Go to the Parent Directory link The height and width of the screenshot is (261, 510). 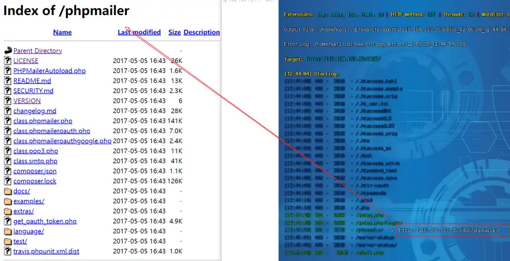tap(38, 51)
